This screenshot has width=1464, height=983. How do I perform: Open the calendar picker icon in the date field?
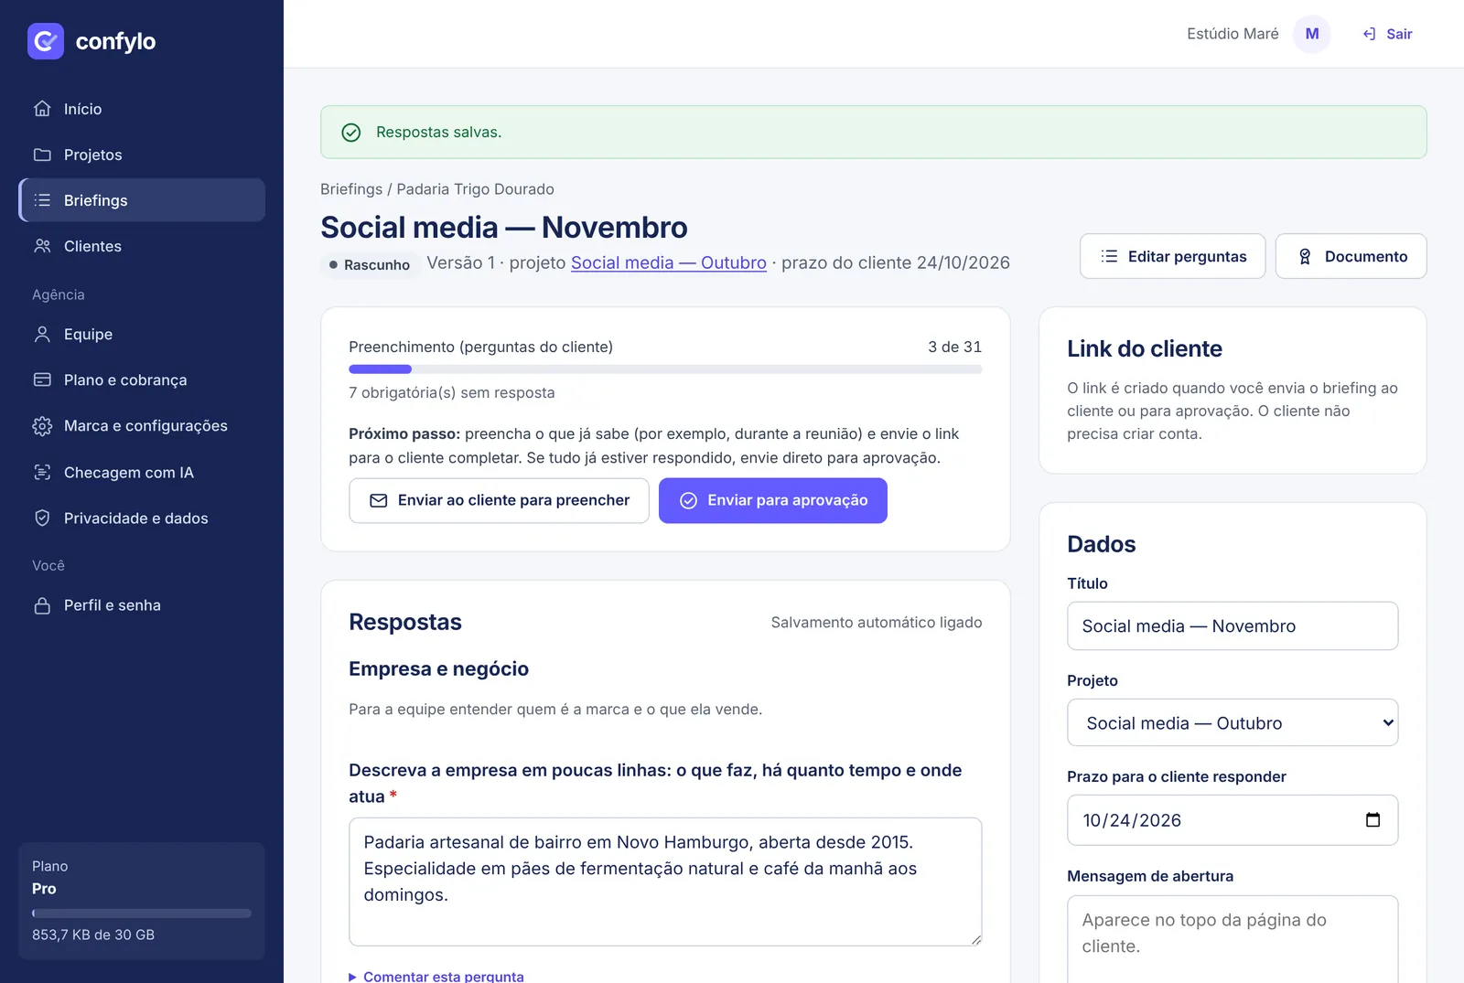(x=1372, y=819)
